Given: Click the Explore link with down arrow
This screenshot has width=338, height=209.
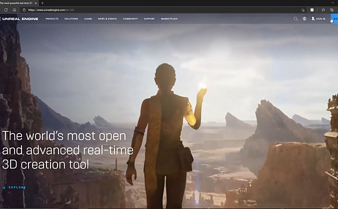Looking at the screenshot, I should pyautogui.click(x=15, y=187).
